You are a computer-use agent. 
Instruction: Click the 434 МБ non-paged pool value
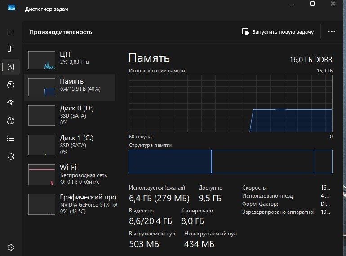click(x=199, y=244)
